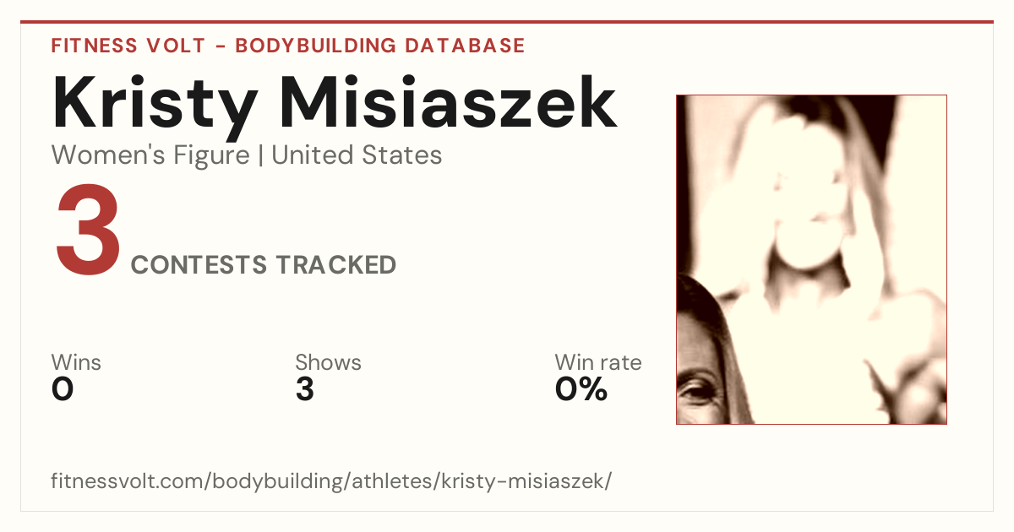The width and height of the screenshot is (1014, 532).
Task: Click the large red number 3
Action: click(88, 232)
